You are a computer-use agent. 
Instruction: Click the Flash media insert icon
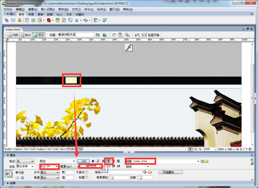coord(49,20)
